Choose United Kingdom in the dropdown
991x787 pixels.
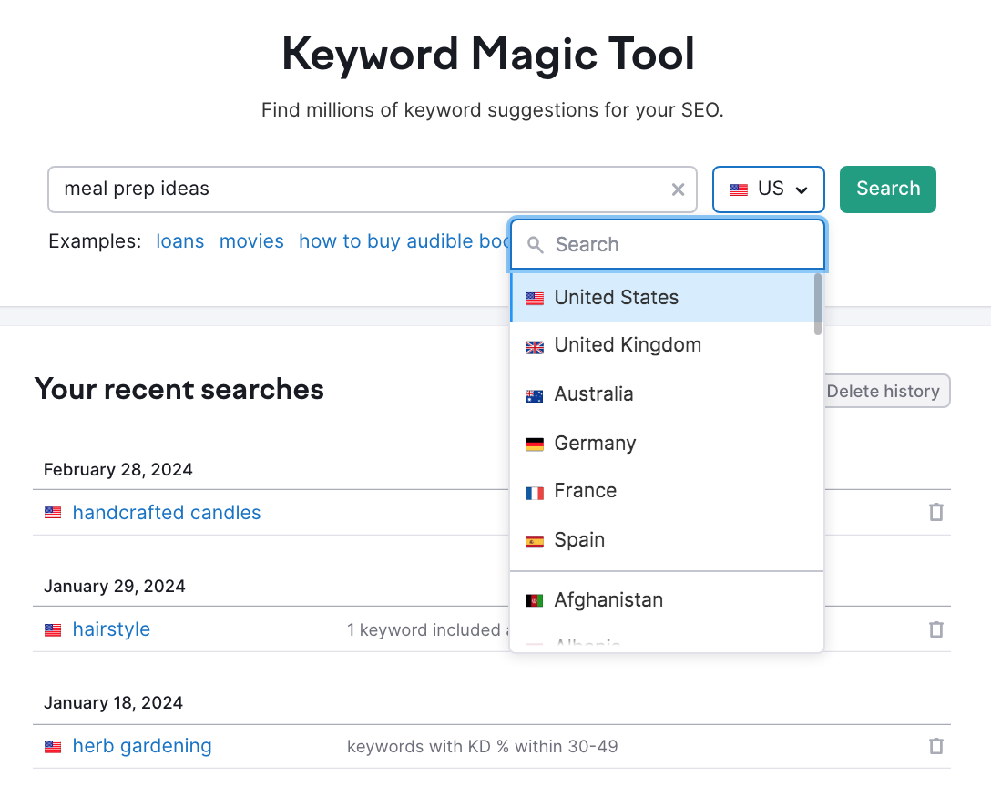(x=627, y=345)
